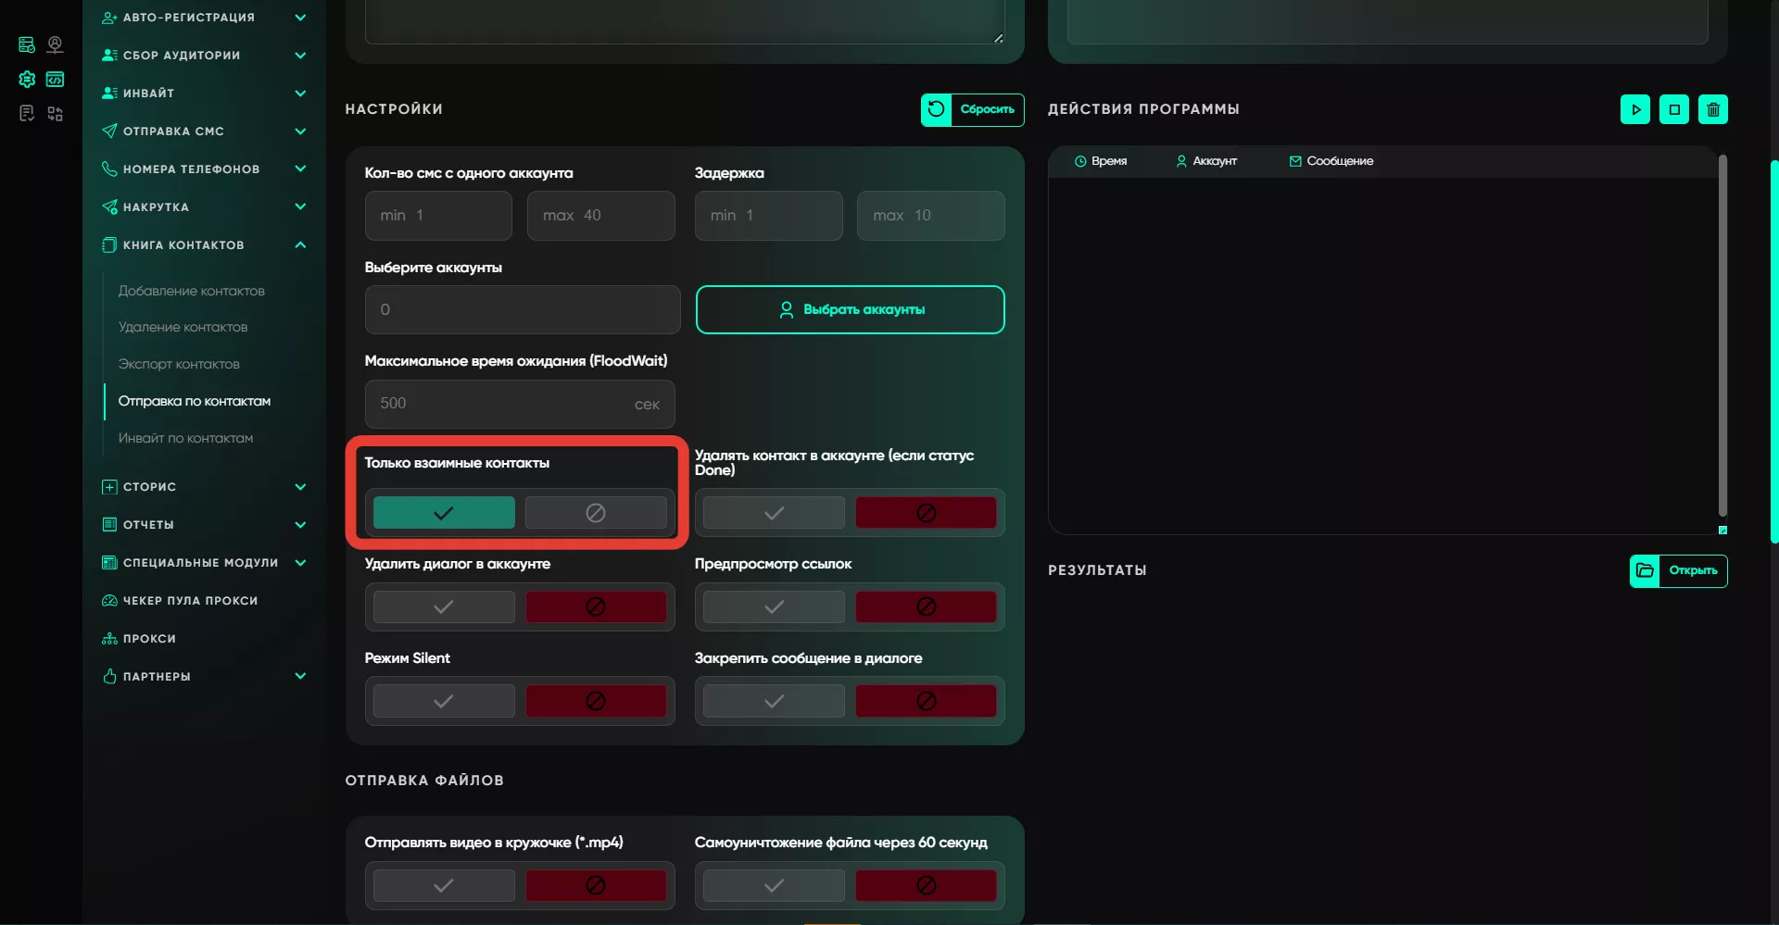1779x925 pixels.
Task: Enable Удалять контакт в аккаунте option
Action: [774, 513]
